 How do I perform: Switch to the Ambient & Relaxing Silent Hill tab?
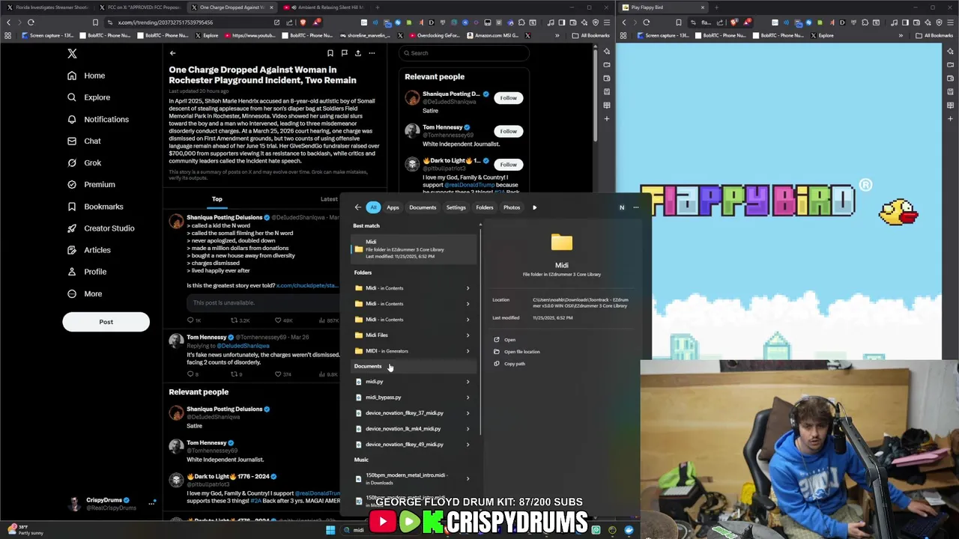coord(325,7)
